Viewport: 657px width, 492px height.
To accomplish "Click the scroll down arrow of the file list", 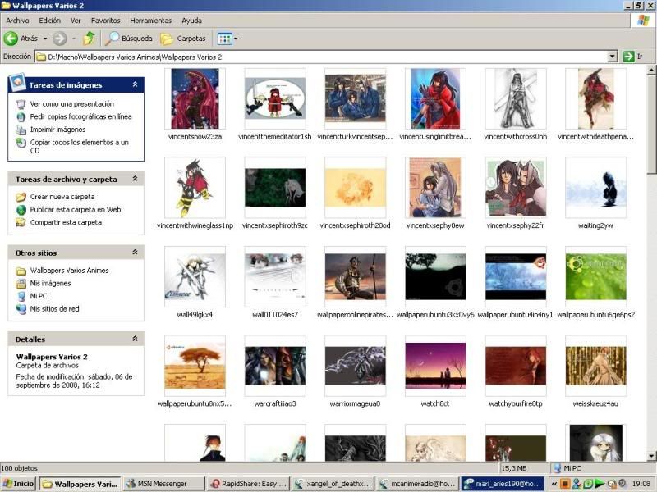I will [x=651, y=456].
